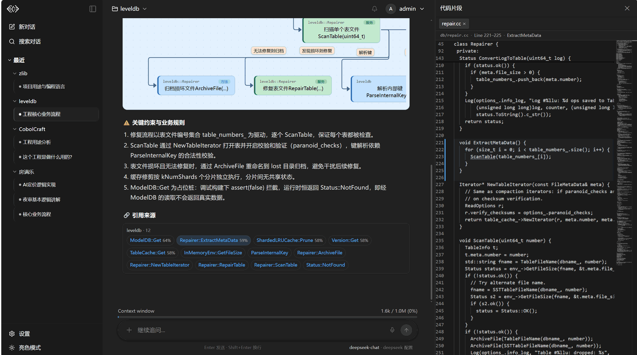Click the deepseek 配置 link
Viewport: 637px width, 355px height.
click(398, 347)
